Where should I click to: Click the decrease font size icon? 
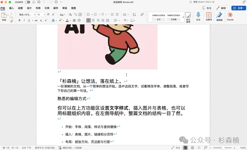[x=53, y=15]
